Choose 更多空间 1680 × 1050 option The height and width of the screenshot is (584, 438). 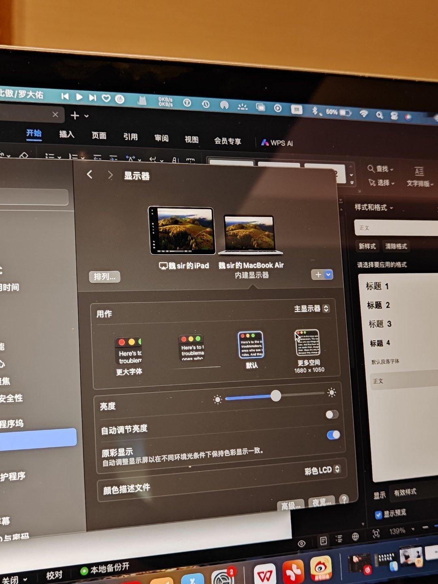click(x=308, y=351)
